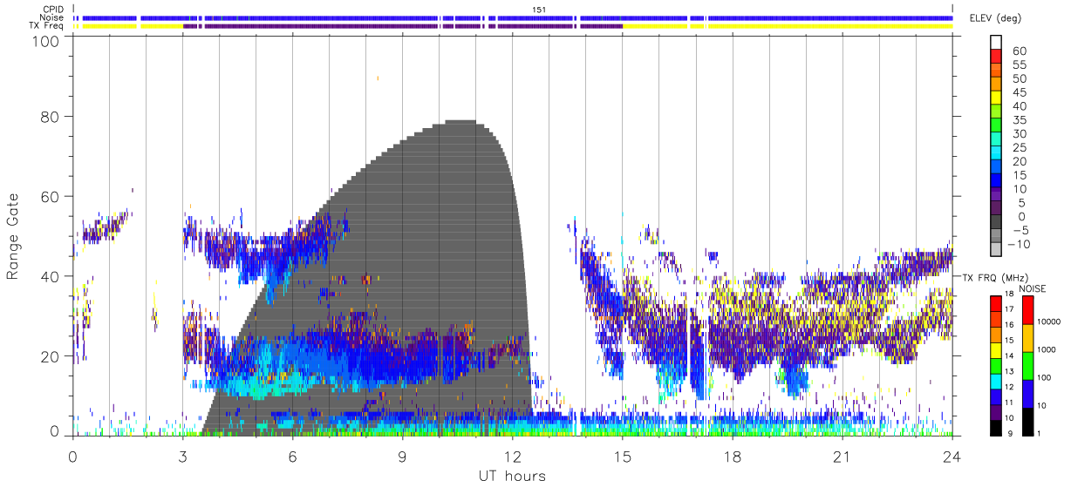
Task: Click the '55' value in ELEV legend
Action: [1020, 65]
